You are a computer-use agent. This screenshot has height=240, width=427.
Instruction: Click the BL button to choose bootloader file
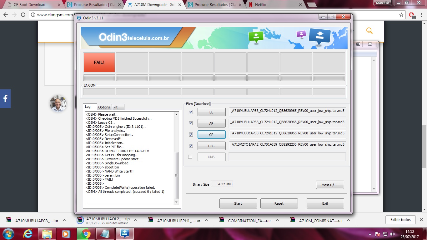coord(211,112)
